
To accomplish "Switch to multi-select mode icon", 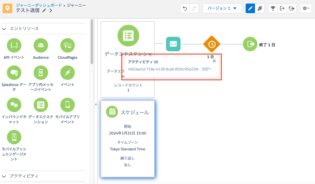I will pos(260,8).
